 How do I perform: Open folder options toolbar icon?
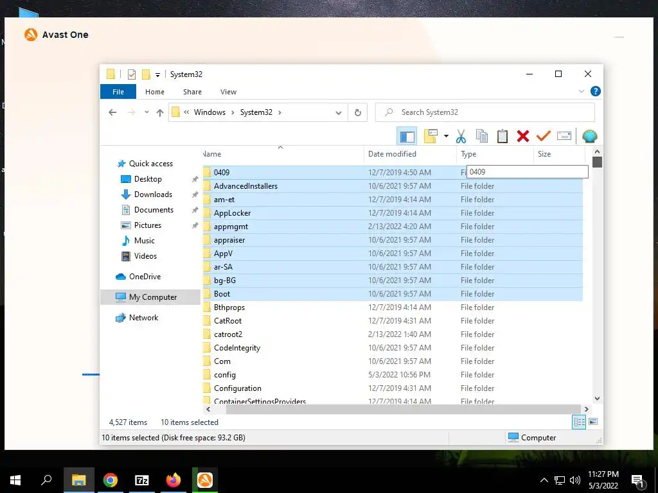431,136
